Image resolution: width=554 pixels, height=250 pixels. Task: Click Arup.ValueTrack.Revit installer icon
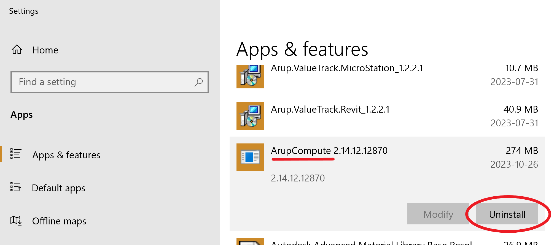click(250, 116)
